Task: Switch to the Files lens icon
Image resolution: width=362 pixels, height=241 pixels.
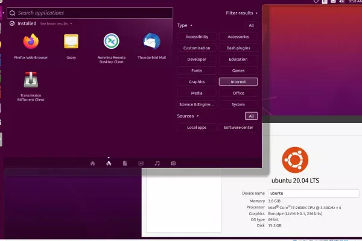Action: 125,163
